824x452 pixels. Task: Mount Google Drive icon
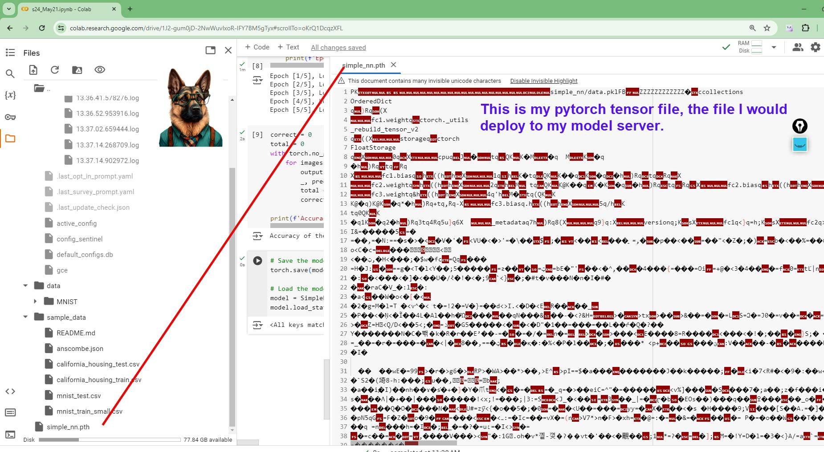[77, 70]
